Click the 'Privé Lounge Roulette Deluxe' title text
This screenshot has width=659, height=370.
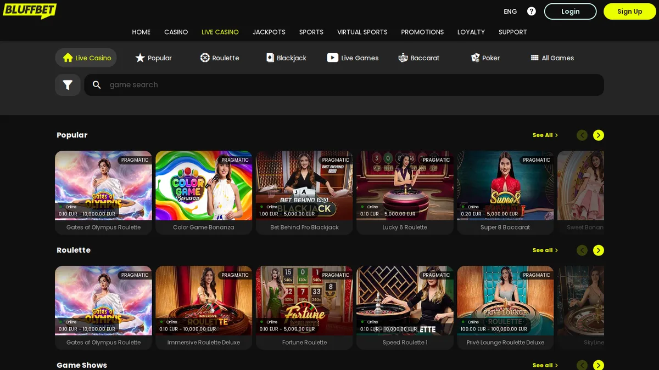(x=505, y=343)
